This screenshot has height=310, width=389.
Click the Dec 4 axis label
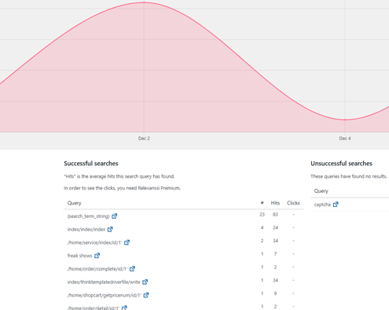coord(345,138)
